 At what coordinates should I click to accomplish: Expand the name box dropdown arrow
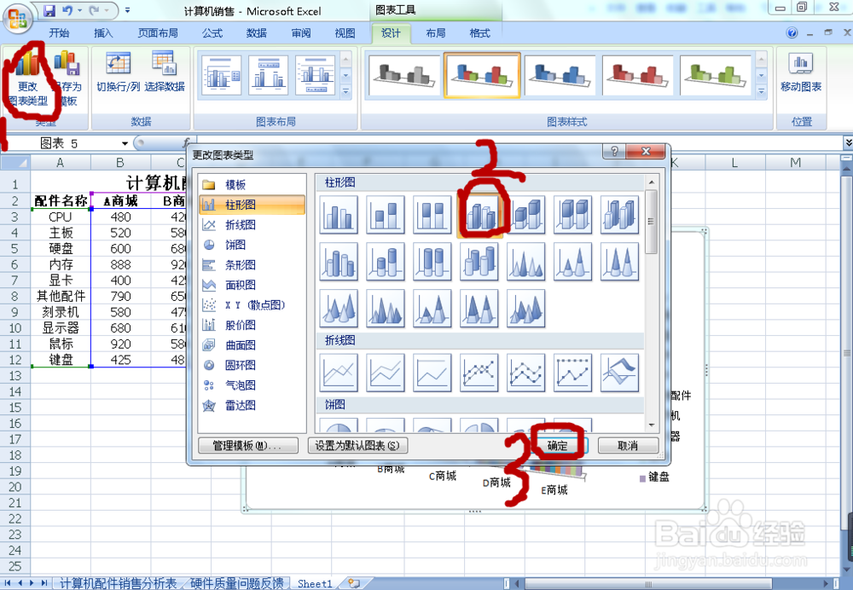[x=125, y=143]
